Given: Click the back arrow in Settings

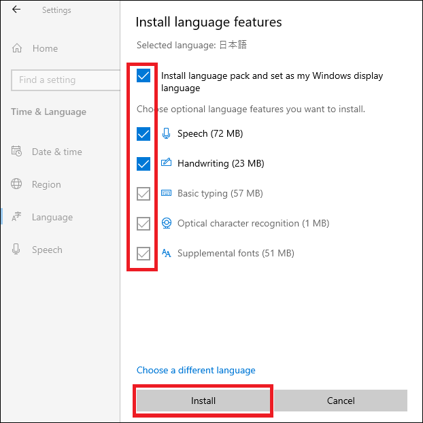Looking at the screenshot, I should [x=16, y=10].
